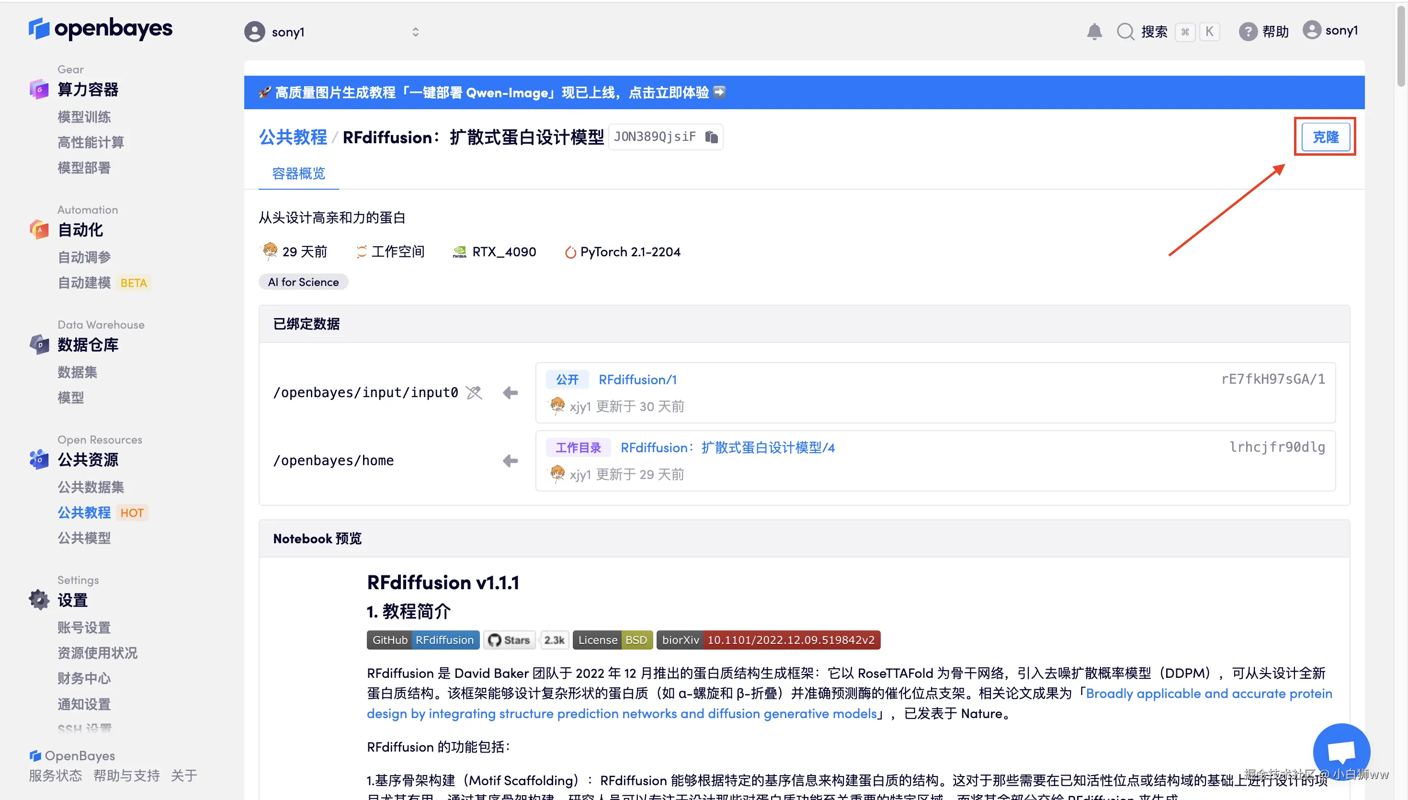1408x800 pixels.
Task: Click the openbayes logo
Action: pyautogui.click(x=101, y=28)
